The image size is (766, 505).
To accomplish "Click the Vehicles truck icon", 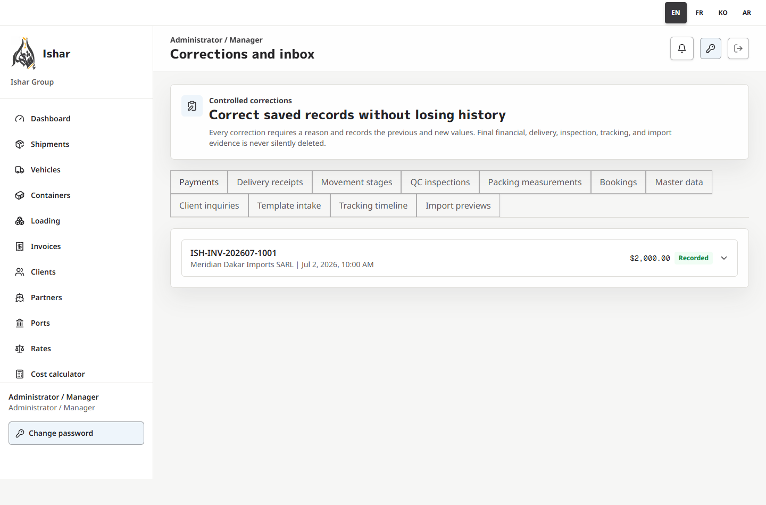I will pos(20,170).
